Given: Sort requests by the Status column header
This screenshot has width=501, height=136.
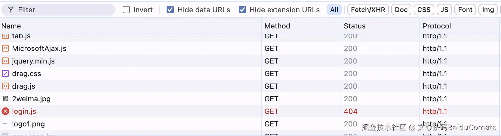Looking at the screenshot, I should tap(355, 26).
